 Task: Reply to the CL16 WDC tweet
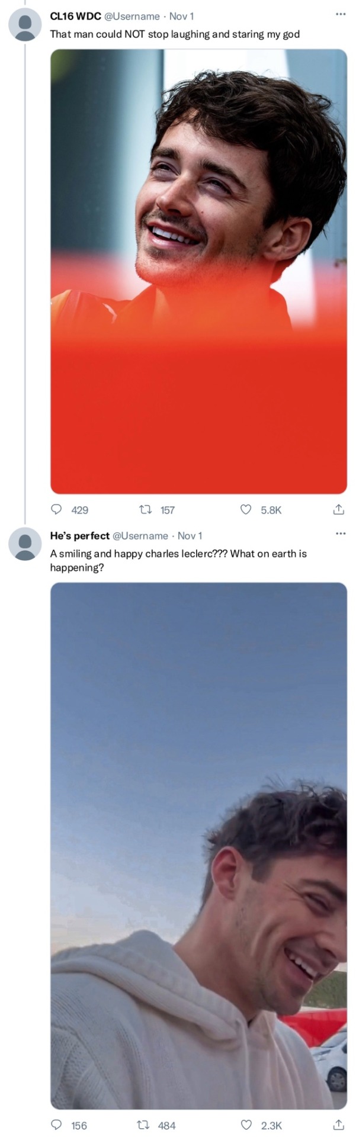click(57, 509)
